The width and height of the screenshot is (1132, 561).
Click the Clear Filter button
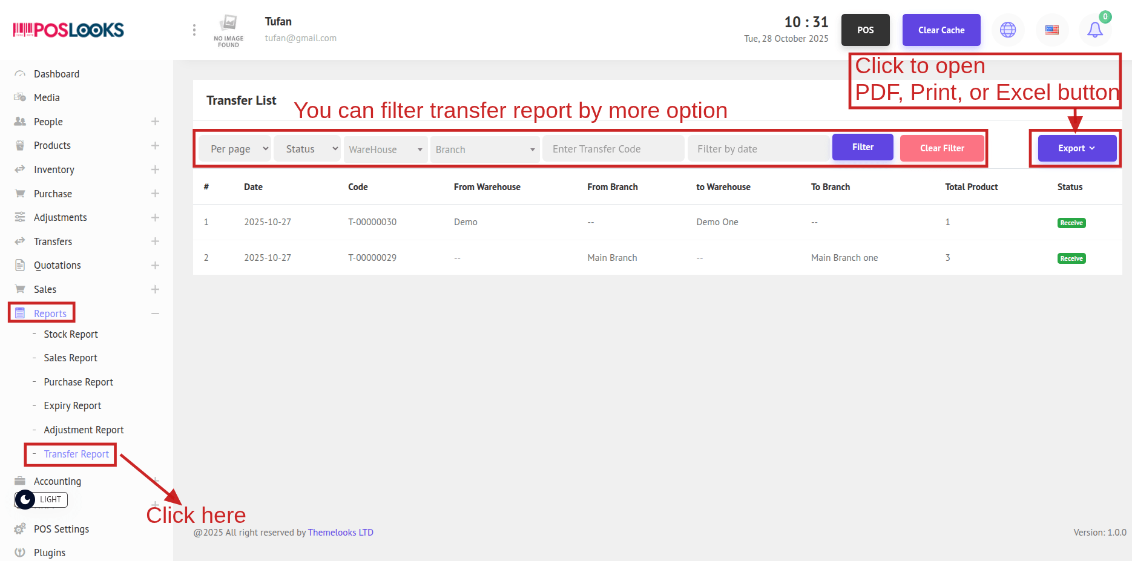pos(941,148)
